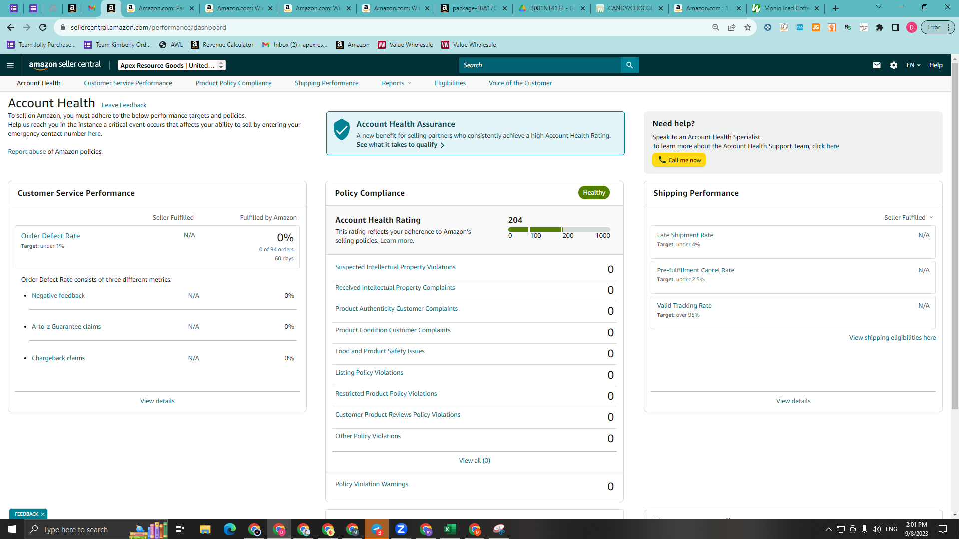Launch Excel from the taskbar

tap(450, 529)
